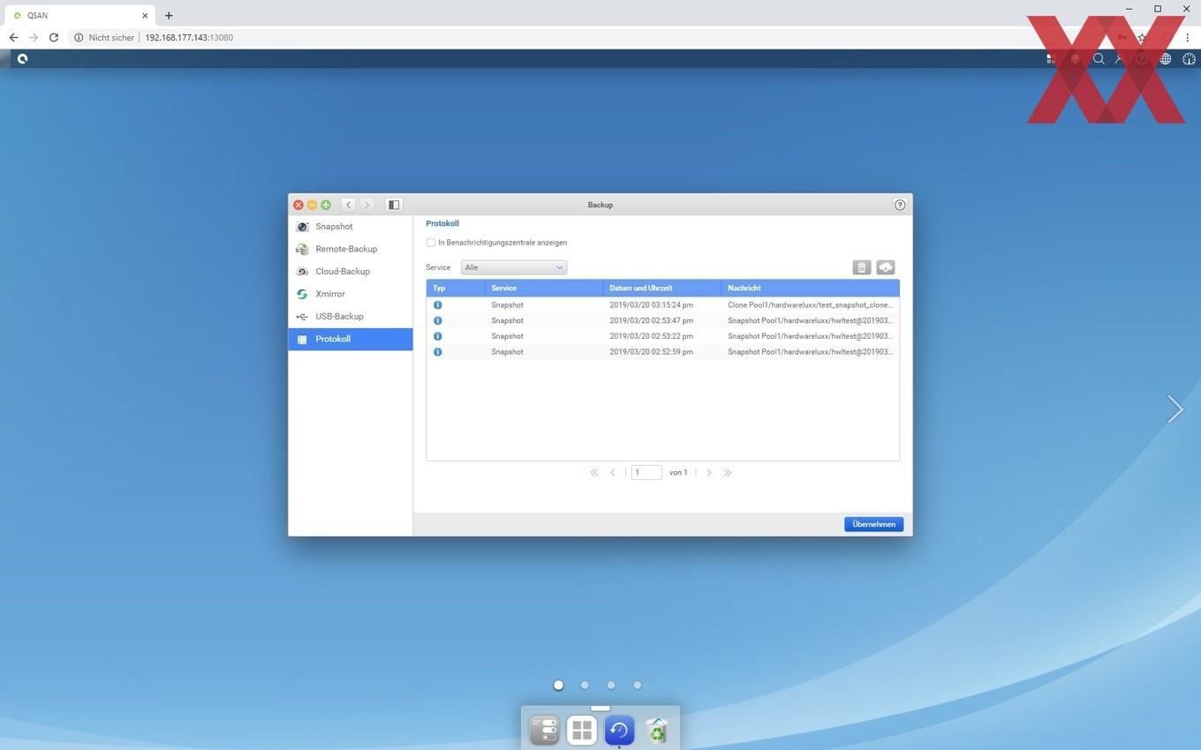Switch to third desktop page dot
This screenshot has width=1201, height=750.
click(x=611, y=685)
